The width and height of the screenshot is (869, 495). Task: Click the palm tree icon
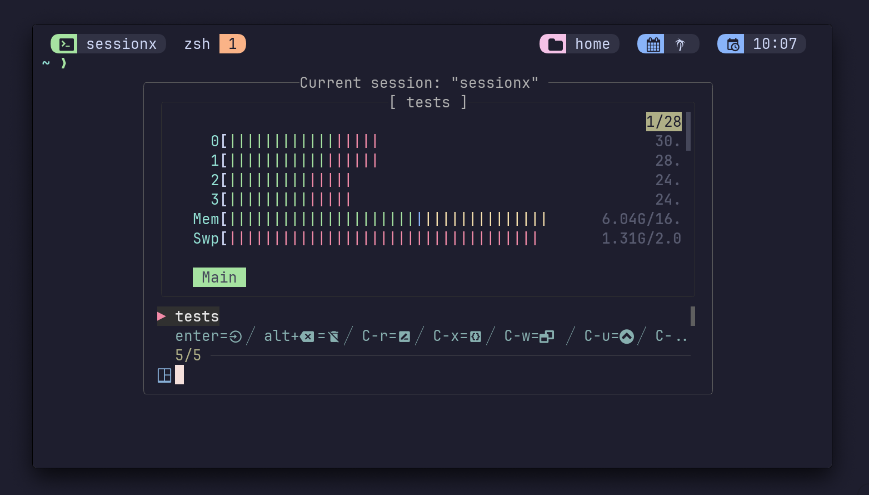click(680, 44)
